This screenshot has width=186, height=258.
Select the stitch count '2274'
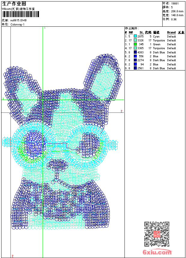click(x=141, y=60)
